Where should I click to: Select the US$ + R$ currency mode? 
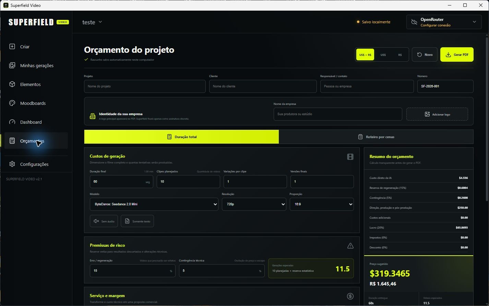click(365, 55)
